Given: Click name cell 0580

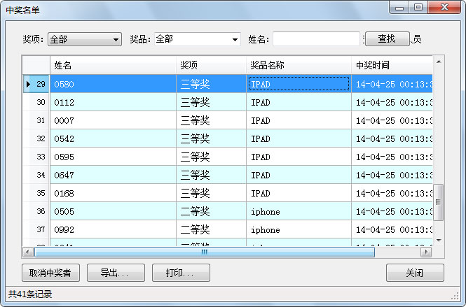Looking at the screenshot, I should coord(113,84).
